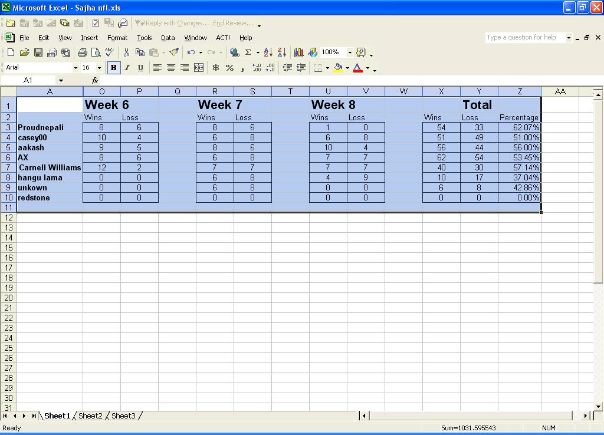Click the AutoSum sigma icon

click(x=248, y=52)
